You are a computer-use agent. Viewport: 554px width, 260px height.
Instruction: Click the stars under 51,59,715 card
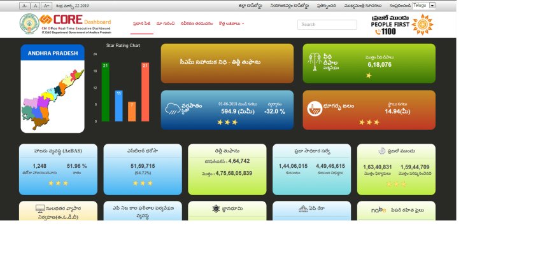click(x=143, y=184)
